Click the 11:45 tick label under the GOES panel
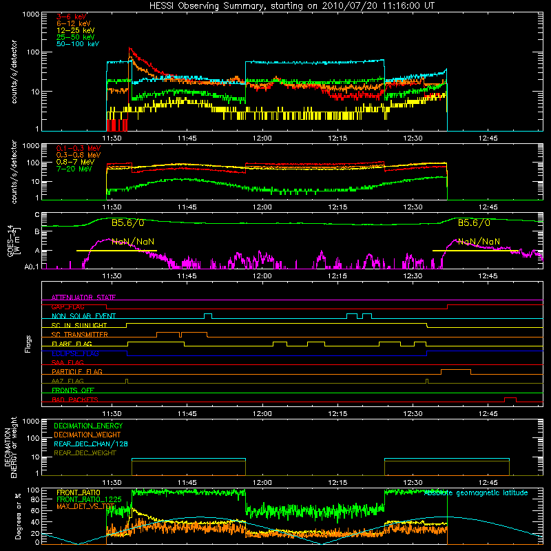The height and width of the screenshot is (551, 551). click(x=187, y=276)
